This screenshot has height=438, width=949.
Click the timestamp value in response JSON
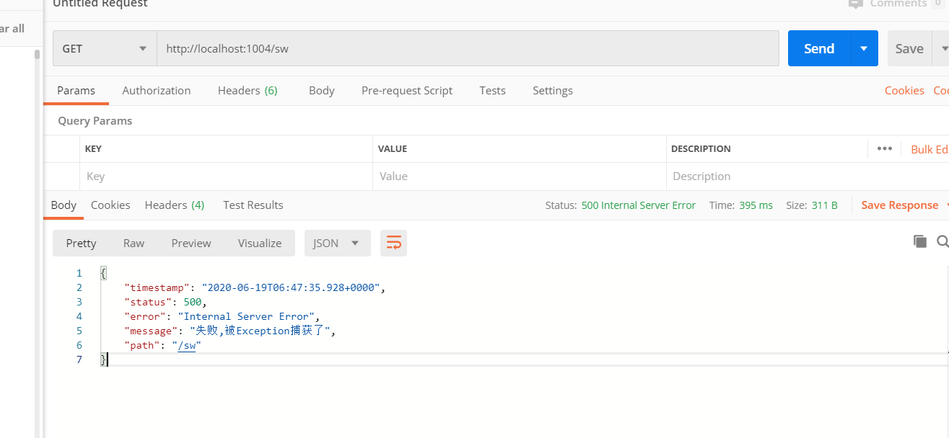coord(291,287)
